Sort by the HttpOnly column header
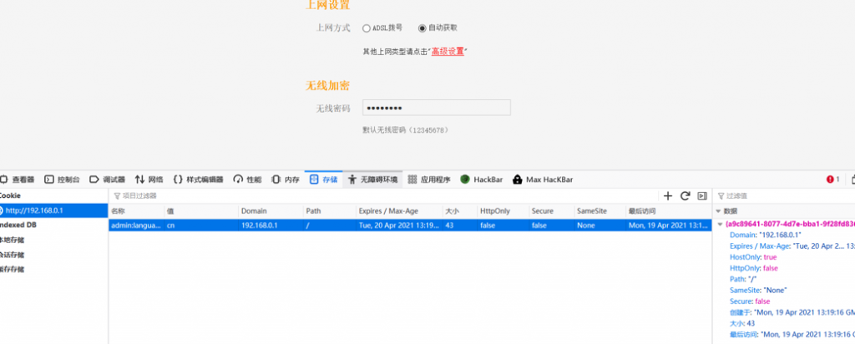The width and height of the screenshot is (855, 344). click(503, 211)
